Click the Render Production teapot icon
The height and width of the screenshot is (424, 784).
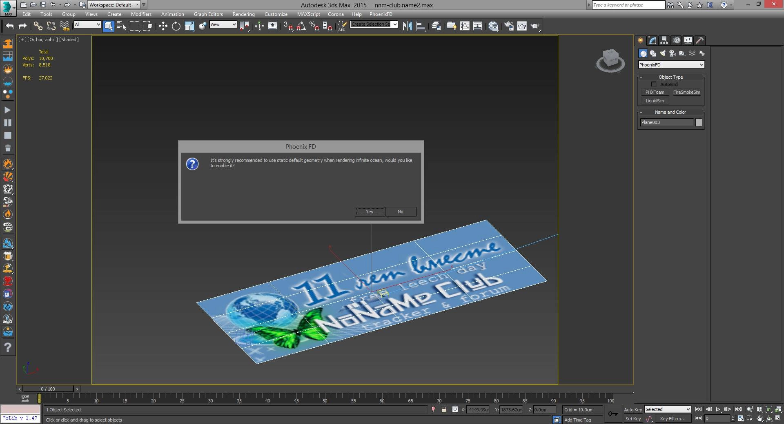535,26
